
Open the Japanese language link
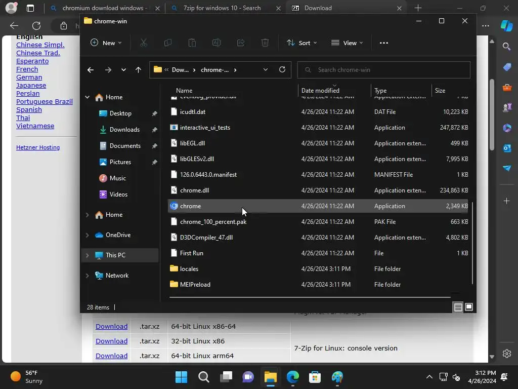pyautogui.click(x=31, y=85)
